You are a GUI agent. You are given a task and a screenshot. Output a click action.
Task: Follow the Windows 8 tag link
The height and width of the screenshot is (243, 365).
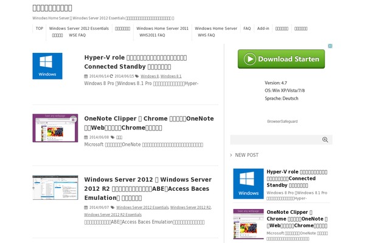(x=150, y=76)
